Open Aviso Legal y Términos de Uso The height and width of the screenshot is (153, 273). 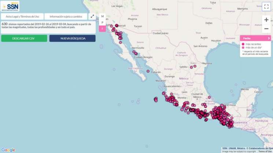(x=22, y=16)
